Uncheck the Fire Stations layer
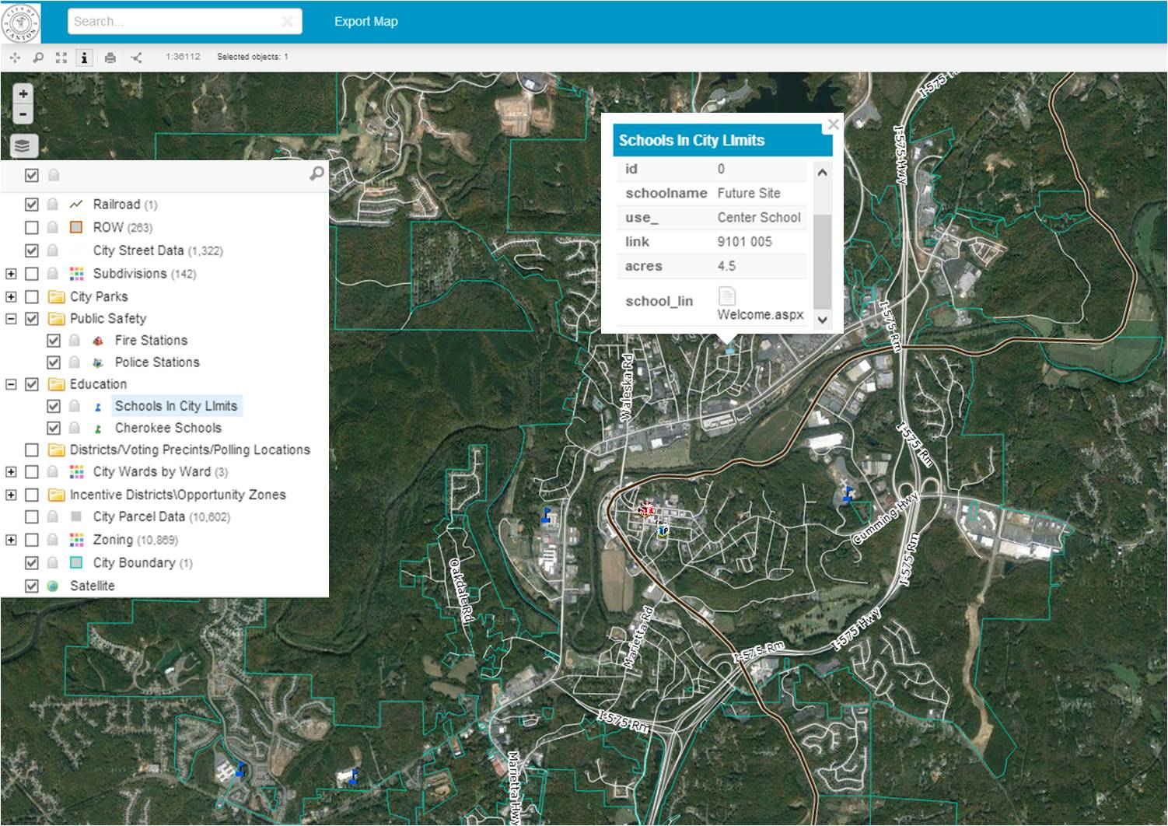This screenshot has width=1168, height=826. 54,341
